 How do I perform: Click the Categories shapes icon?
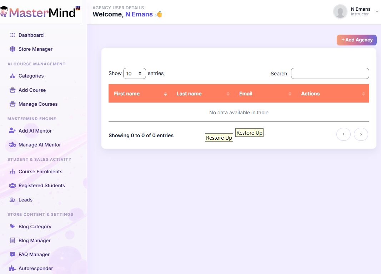click(x=12, y=76)
